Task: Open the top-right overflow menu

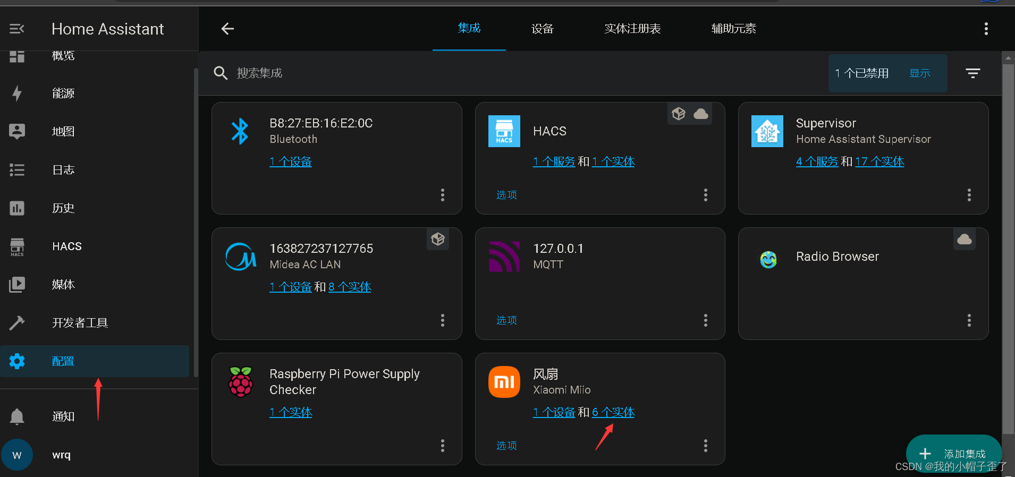Action: (x=986, y=29)
